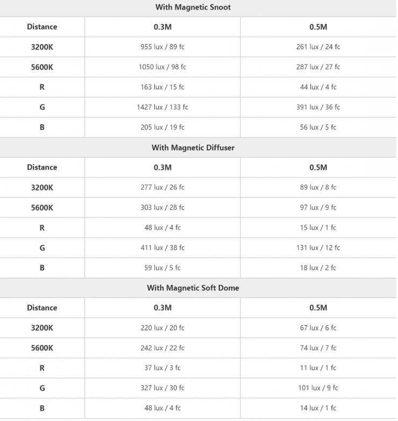398x421 pixels.
Task: Click the 327 lux / 30 fc cell
Action: coord(162,388)
